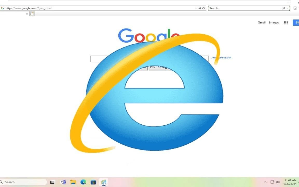Open the Google apps grid icon
This screenshot has width=299, height=187.
pyautogui.click(x=286, y=23)
